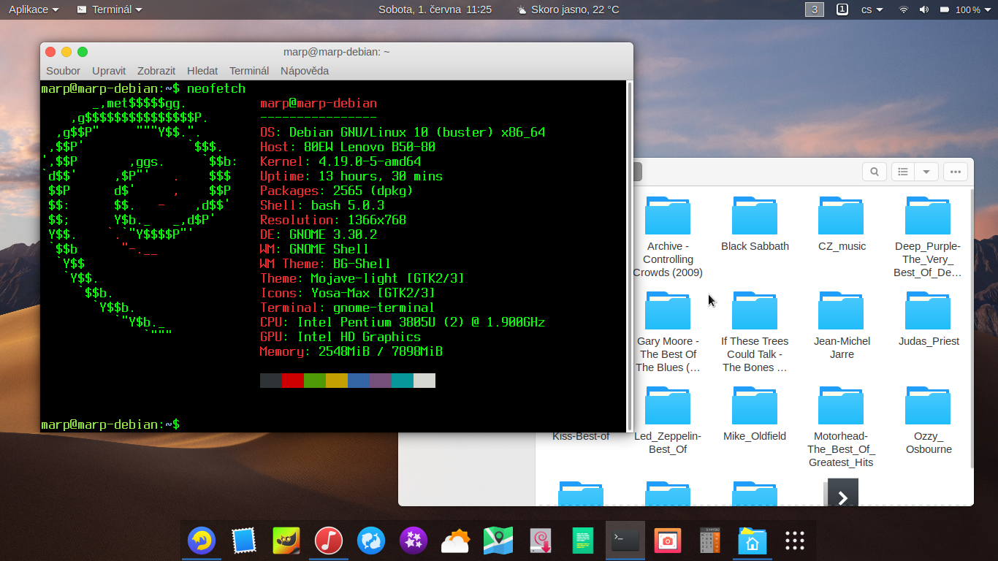The image size is (998, 561).
Task: Click the Theme: Mojave-light line
Action: click(x=362, y=278)
